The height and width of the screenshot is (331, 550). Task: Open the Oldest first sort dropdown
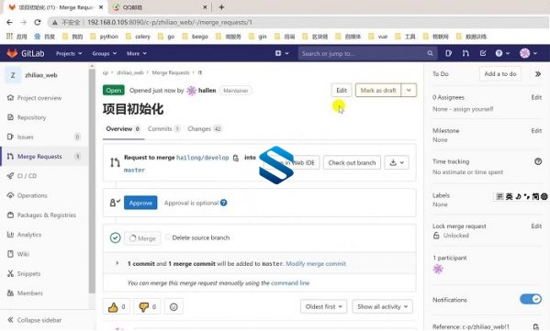tap(323, 306)
